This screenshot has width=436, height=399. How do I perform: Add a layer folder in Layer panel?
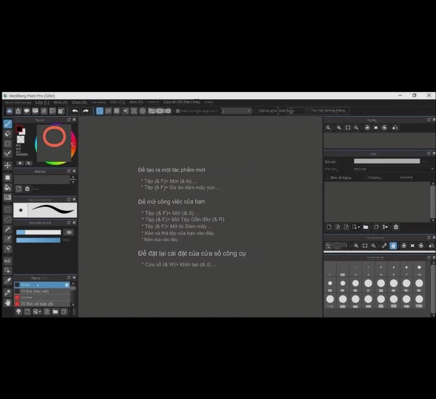point(366,227)
